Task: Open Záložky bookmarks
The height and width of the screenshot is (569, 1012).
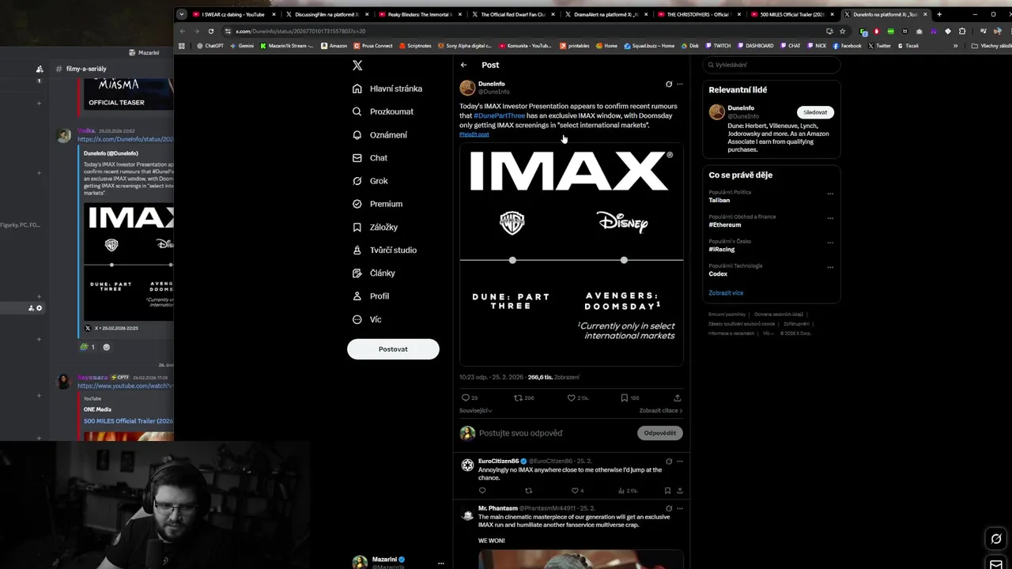Action: pyautogui.click(x=375, y=227)
